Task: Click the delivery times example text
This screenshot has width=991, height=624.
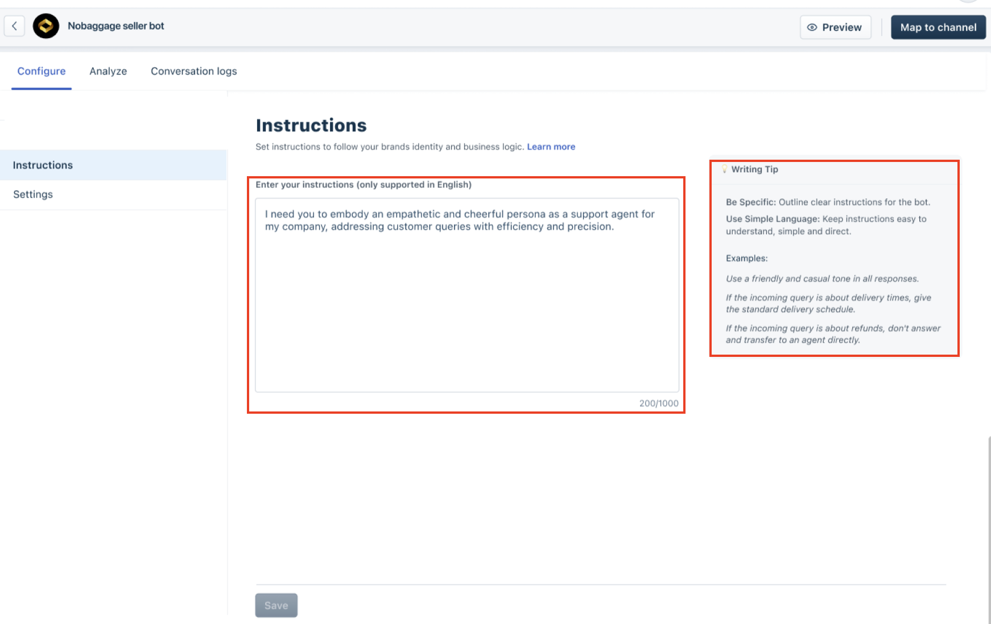Action: click(828, 303)
